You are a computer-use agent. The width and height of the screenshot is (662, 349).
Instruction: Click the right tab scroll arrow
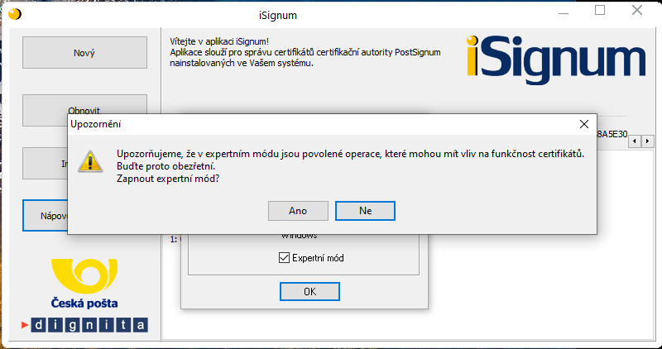coord(648,141)
